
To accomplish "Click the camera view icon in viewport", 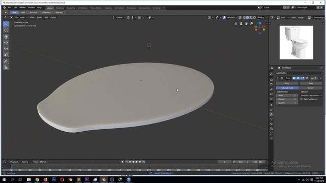I will (241, 24).
